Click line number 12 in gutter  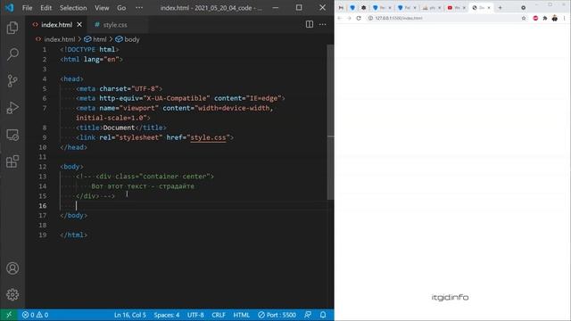click(x=43, y=167)
